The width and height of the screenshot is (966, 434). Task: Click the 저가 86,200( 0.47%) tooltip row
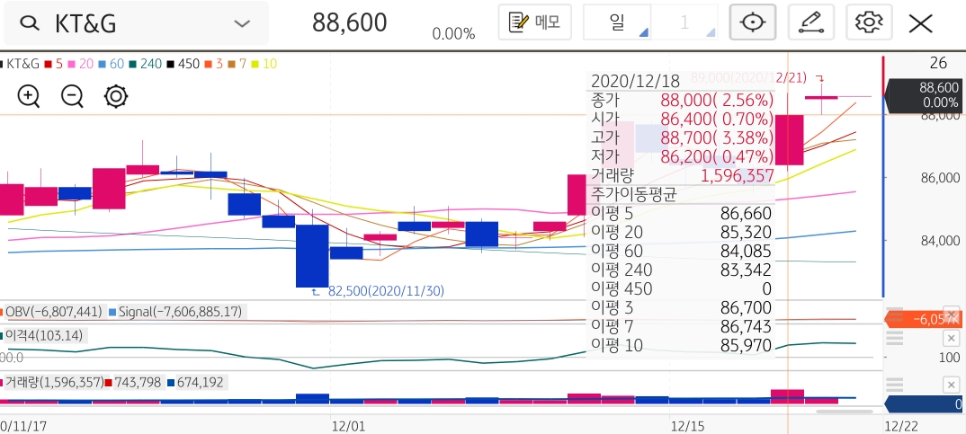point(682,157)
